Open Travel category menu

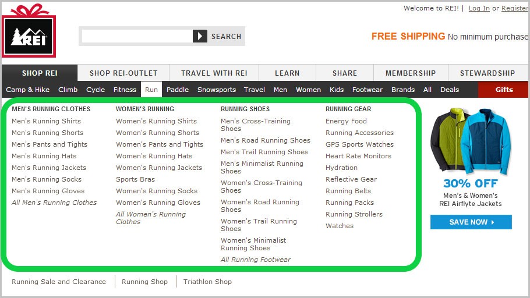(x=255, y=90)
